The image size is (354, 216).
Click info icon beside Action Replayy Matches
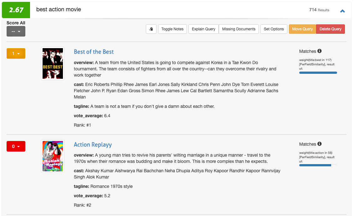(x=319, y=144)
